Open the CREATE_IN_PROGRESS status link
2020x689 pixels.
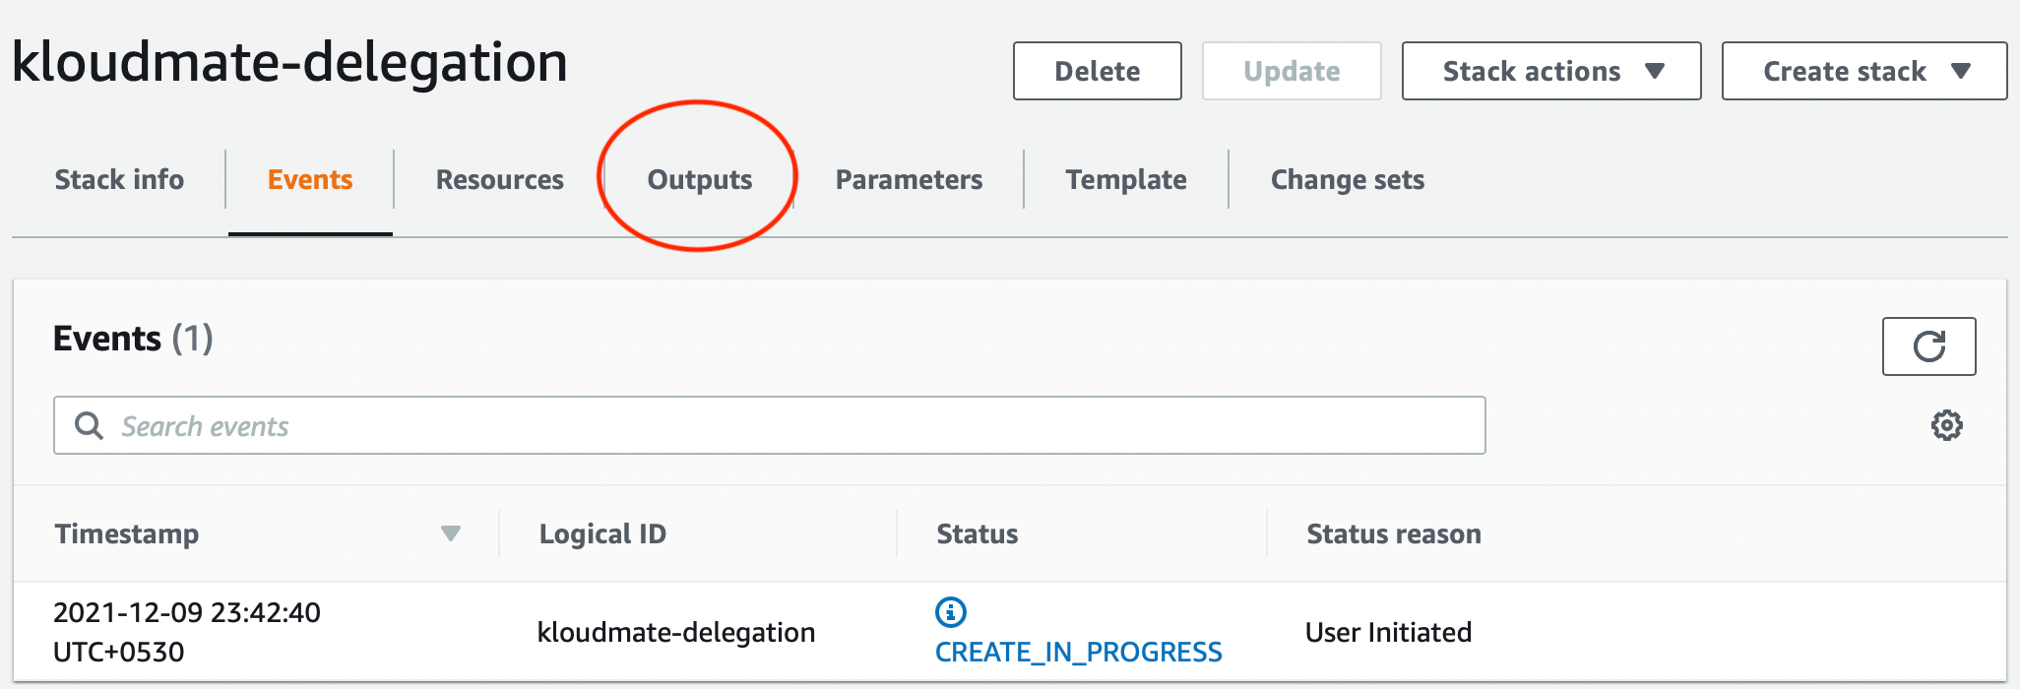pos(1078,652)
